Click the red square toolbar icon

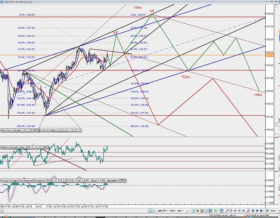tap(202, 211)
